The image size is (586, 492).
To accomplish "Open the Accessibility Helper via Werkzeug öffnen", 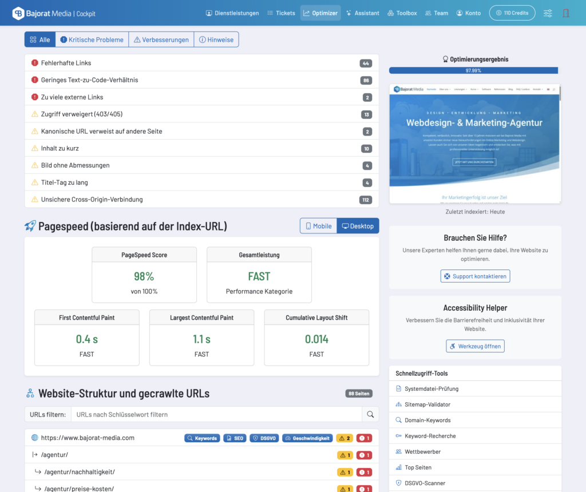I will (x=475, y=346).
